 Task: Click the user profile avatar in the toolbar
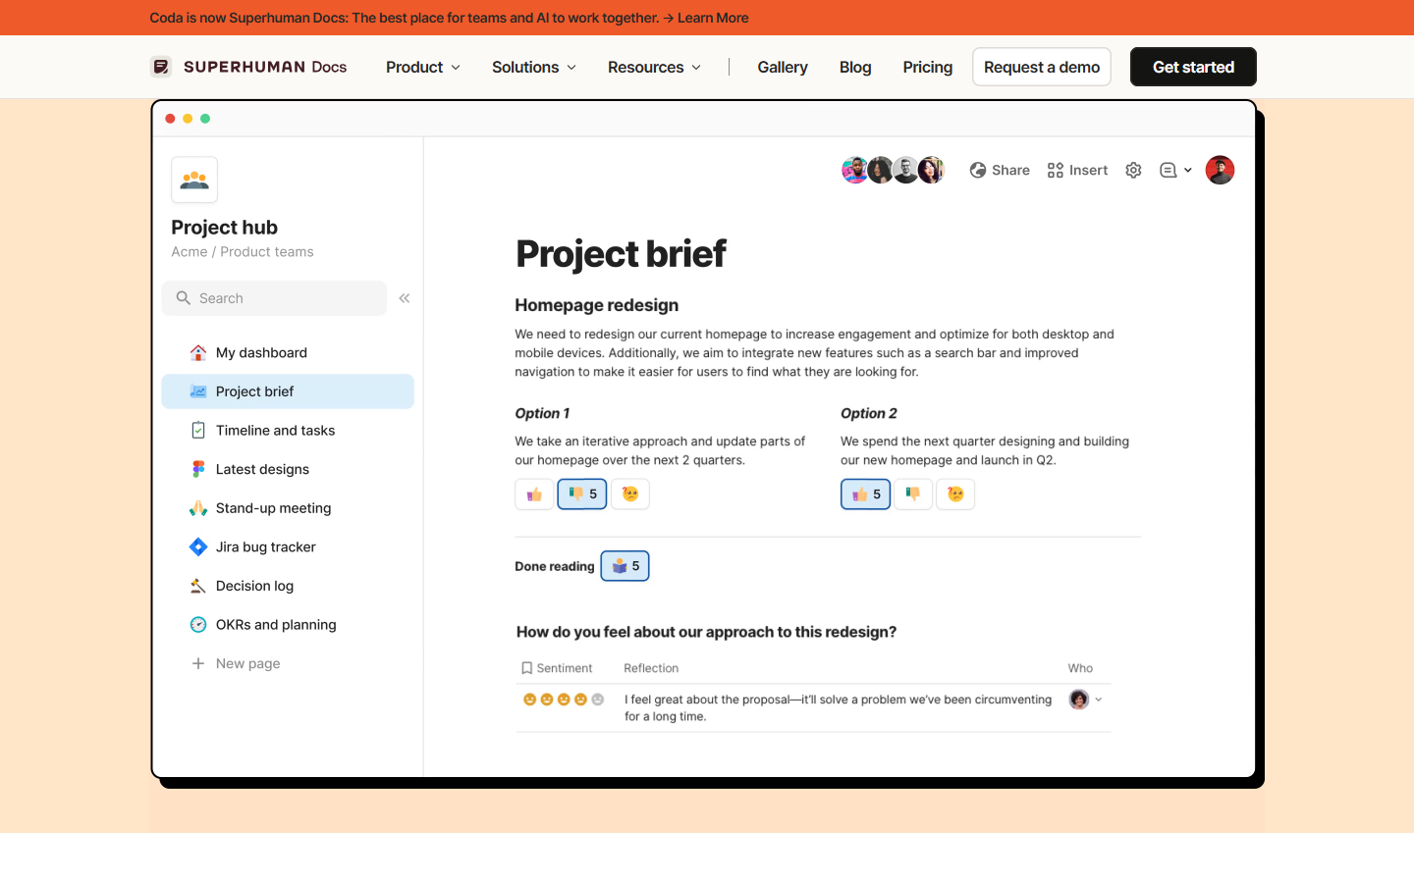(1220, 170)
